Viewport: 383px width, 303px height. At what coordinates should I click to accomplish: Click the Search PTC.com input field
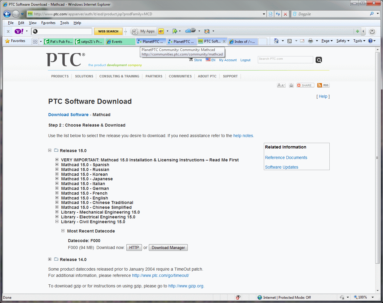(x=285, y=60)
